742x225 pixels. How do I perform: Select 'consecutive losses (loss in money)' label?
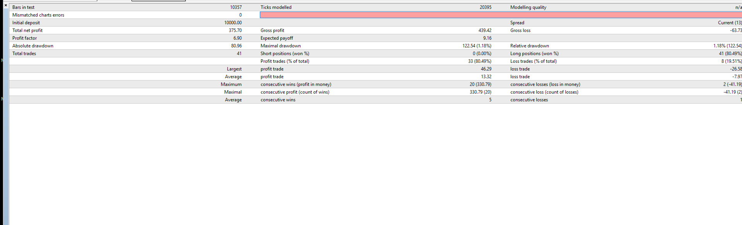[545, 84]
